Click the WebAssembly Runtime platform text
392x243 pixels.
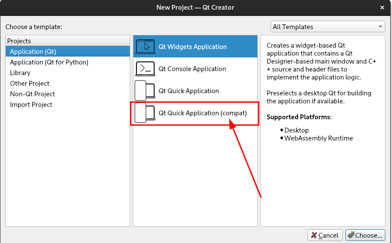click(x=318, y=138)
